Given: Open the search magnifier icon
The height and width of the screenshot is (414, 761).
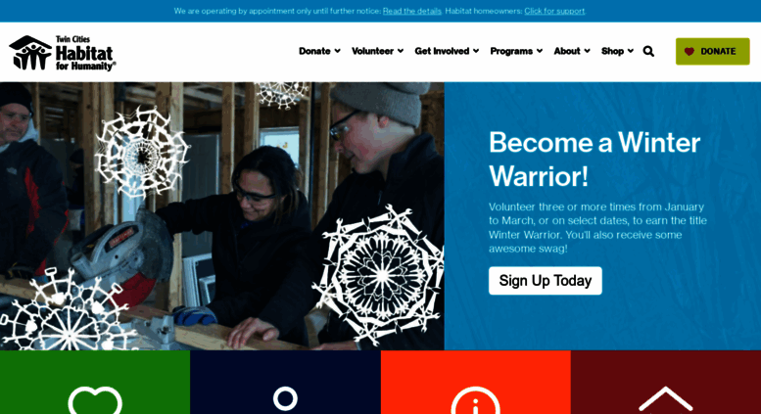Looking at the screenshot, I should pyautogui.click(x=648, y=52).
